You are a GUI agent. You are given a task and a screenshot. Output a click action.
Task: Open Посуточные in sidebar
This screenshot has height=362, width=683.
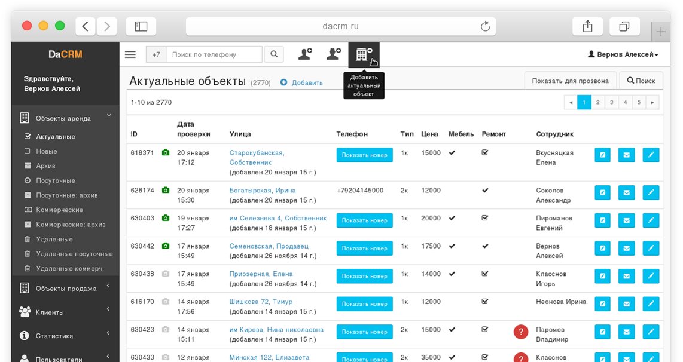[x=55, y=180]
